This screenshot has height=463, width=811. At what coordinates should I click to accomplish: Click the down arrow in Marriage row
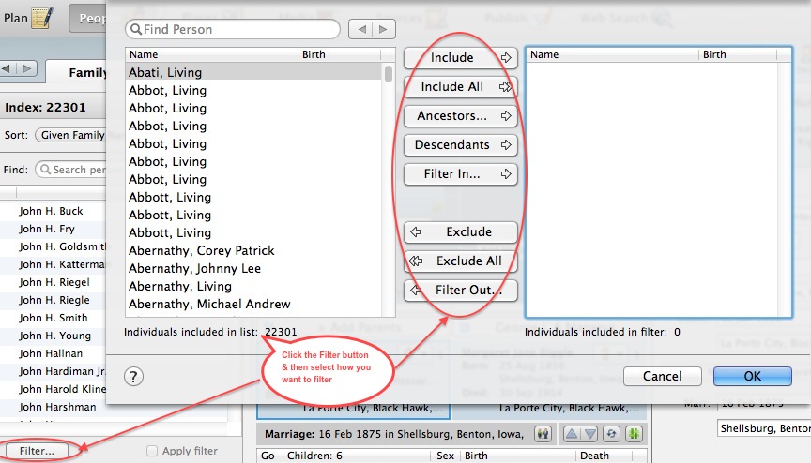(590, 434)
